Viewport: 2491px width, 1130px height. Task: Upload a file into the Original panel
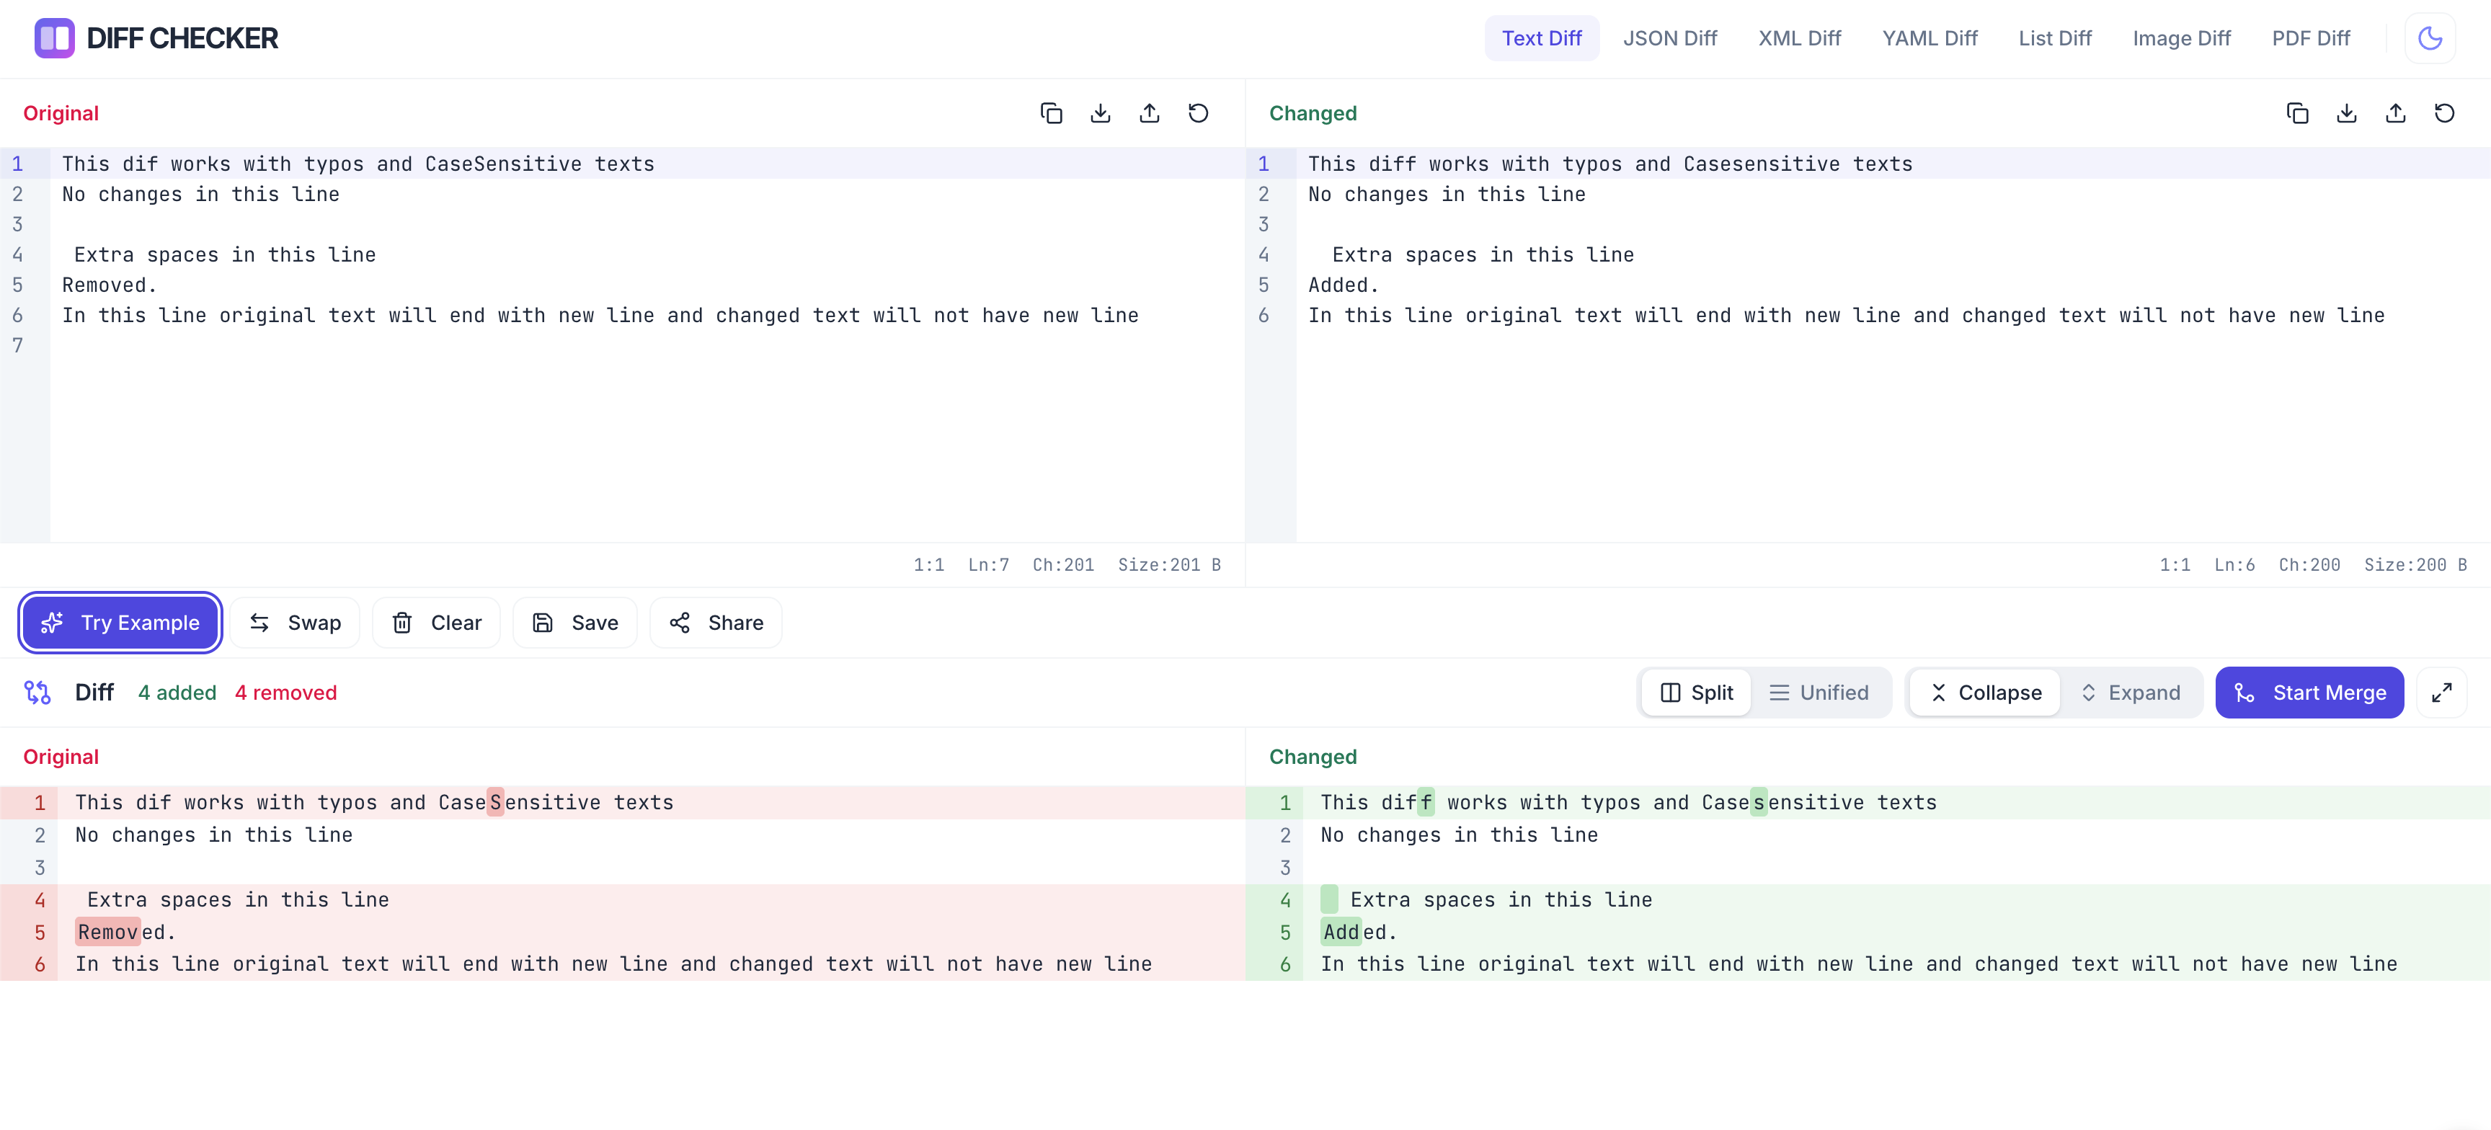coord(1149,113)
